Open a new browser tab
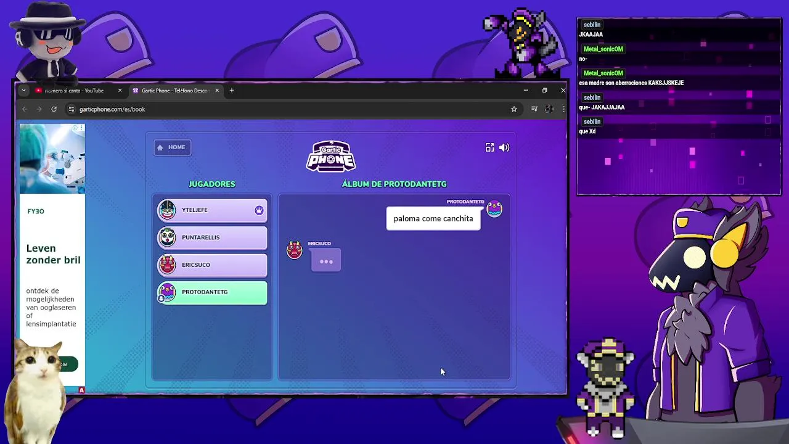This screenshot has height=444, width=789. point(232,91)
